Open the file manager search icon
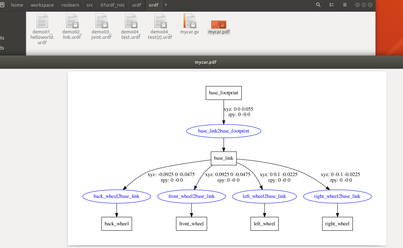The image size is (403, 248). click(x=318, y=5)
